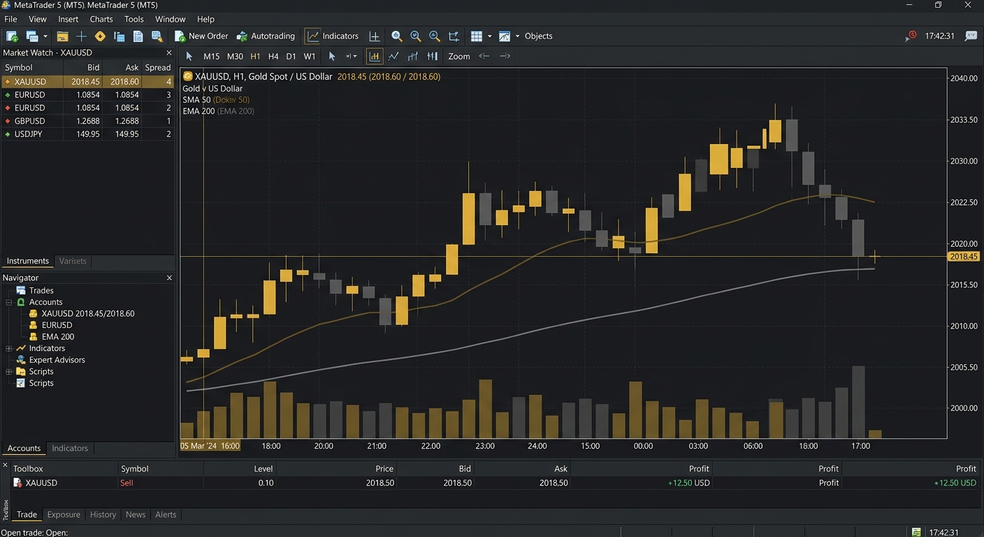This screenshot has height=537, width=984.
Task: Switch the chart to the D1 timeframe
Action: [291, 56]
